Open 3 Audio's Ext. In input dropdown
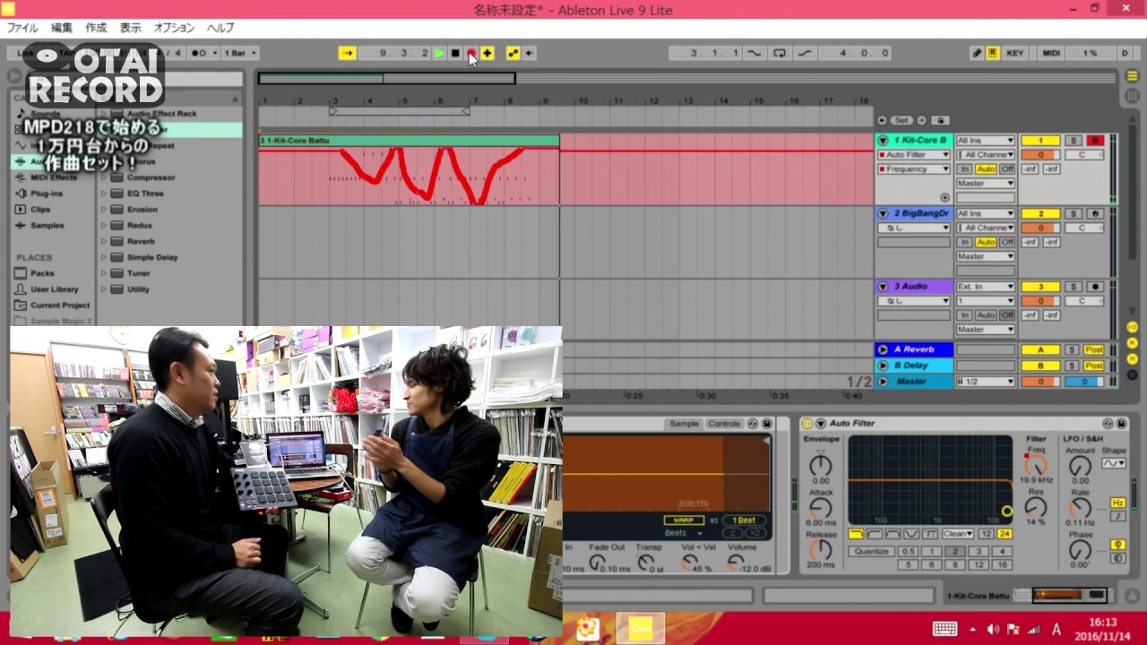 coord(986,287)
